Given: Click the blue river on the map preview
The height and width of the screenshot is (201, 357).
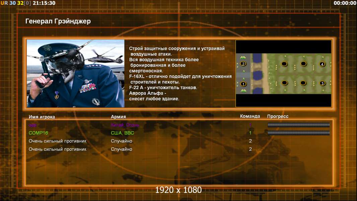Looking at the screenshot, I should click(257, 73).
